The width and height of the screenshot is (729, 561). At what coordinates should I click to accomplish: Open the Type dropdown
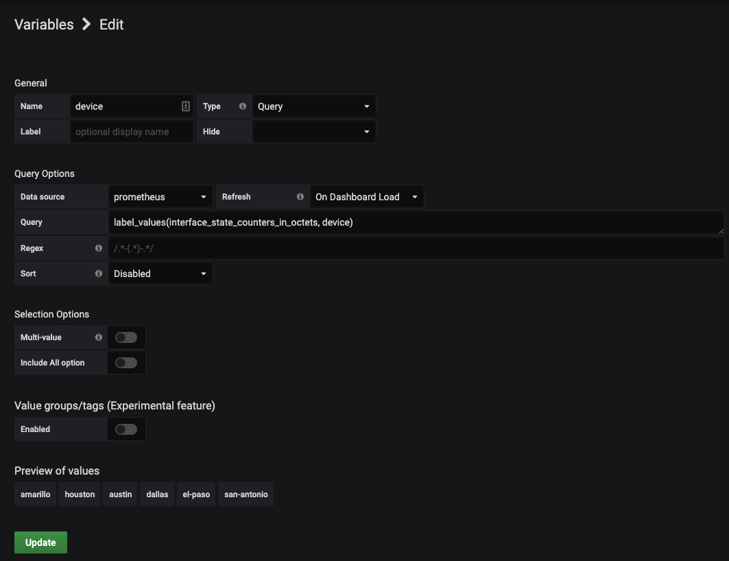[313, 106]
